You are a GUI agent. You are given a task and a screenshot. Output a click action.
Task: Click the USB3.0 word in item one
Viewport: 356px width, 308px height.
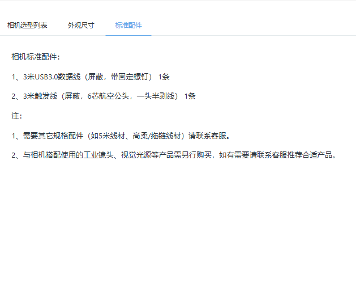point(46,77)
